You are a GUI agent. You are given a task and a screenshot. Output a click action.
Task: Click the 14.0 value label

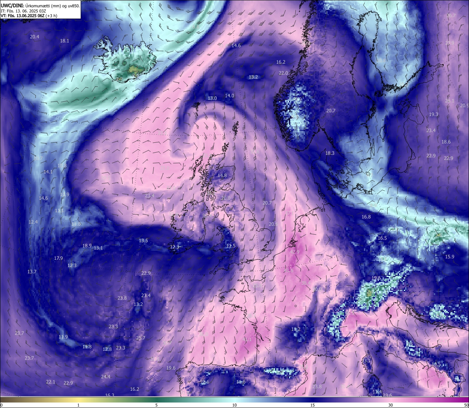pyautogui.click(x=229, y=96)
